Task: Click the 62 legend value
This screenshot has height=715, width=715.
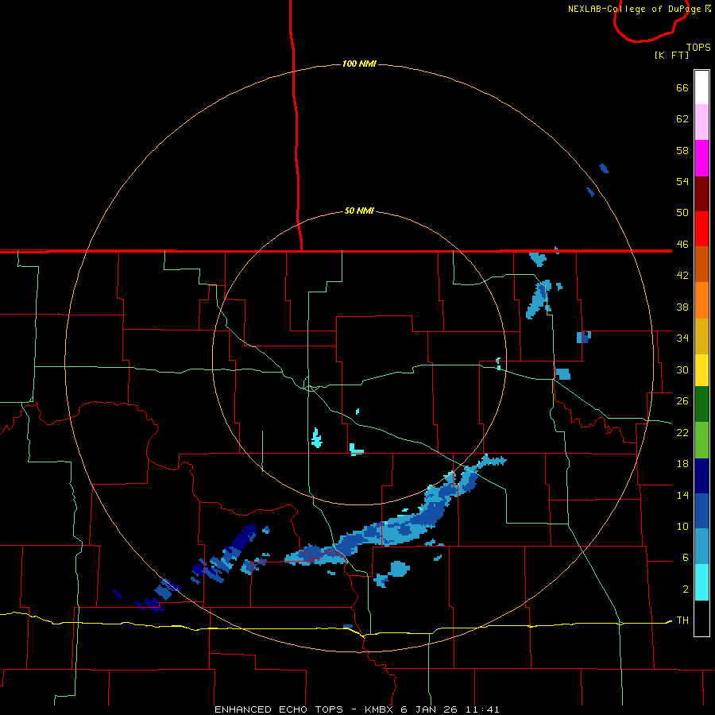Action: point(682,119)
